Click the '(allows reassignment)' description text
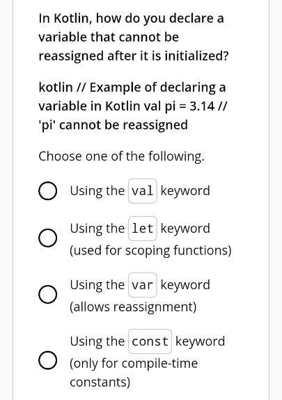The height and width of the screenshot is (400, 282). tap(133, 307)
